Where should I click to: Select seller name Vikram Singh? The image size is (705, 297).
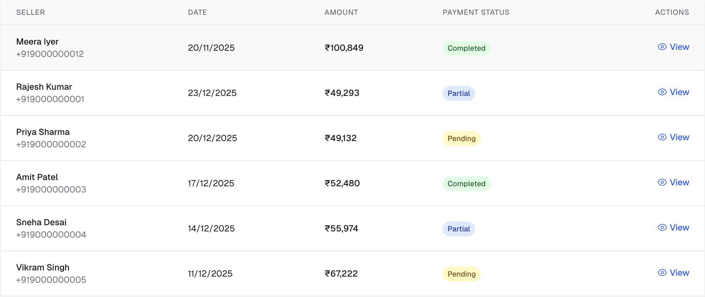tap(43, 267)
